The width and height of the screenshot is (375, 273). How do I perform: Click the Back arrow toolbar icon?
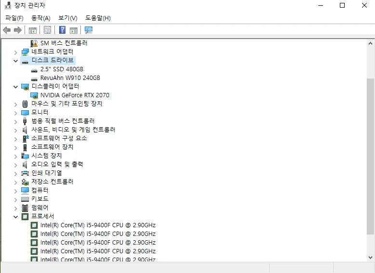(7, 30)
